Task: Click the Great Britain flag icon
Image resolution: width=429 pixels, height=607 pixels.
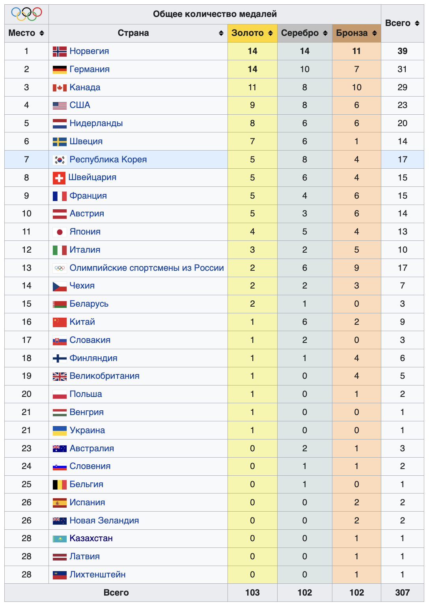Action: pyautogui.click(x=60, y=376)
